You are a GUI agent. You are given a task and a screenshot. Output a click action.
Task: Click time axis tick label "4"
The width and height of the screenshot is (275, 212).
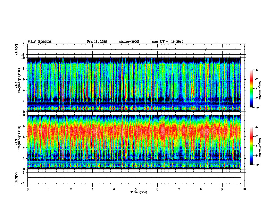(114, 189)
